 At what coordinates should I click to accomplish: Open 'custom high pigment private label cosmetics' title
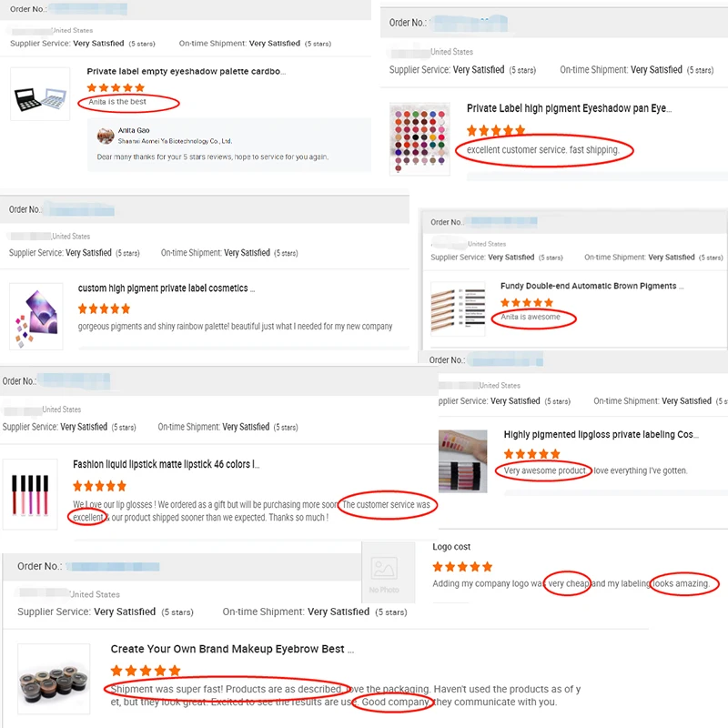click(x=167, y=288)
